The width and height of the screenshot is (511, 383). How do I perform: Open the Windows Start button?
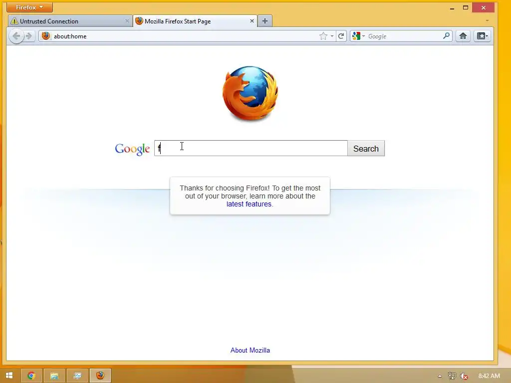pyautogui.click(x=9, y=376)
